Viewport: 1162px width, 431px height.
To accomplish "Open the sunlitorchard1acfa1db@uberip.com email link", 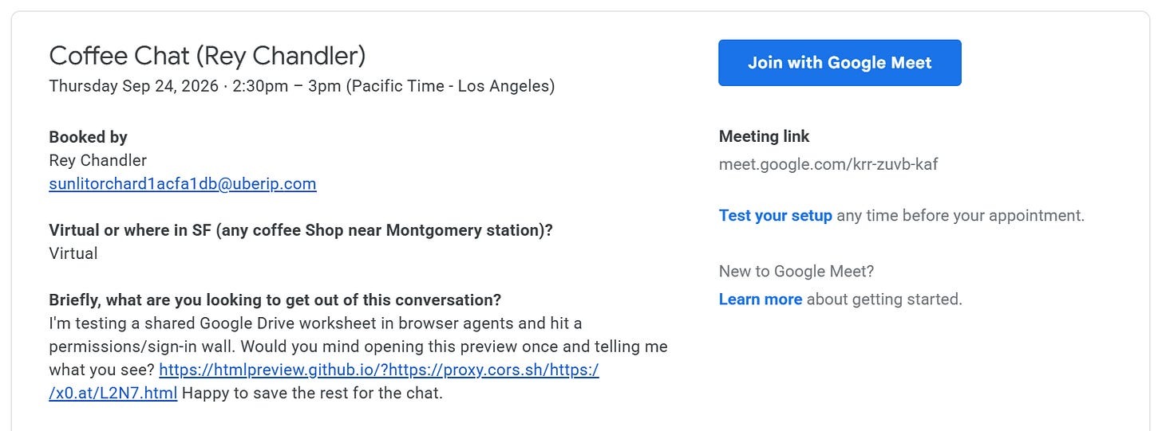I will [183, 184].
